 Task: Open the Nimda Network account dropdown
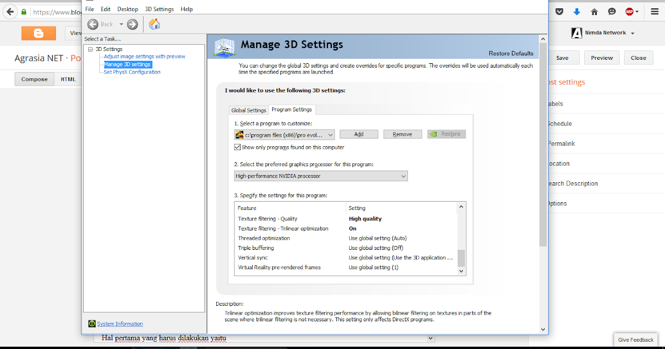point(632,33)
